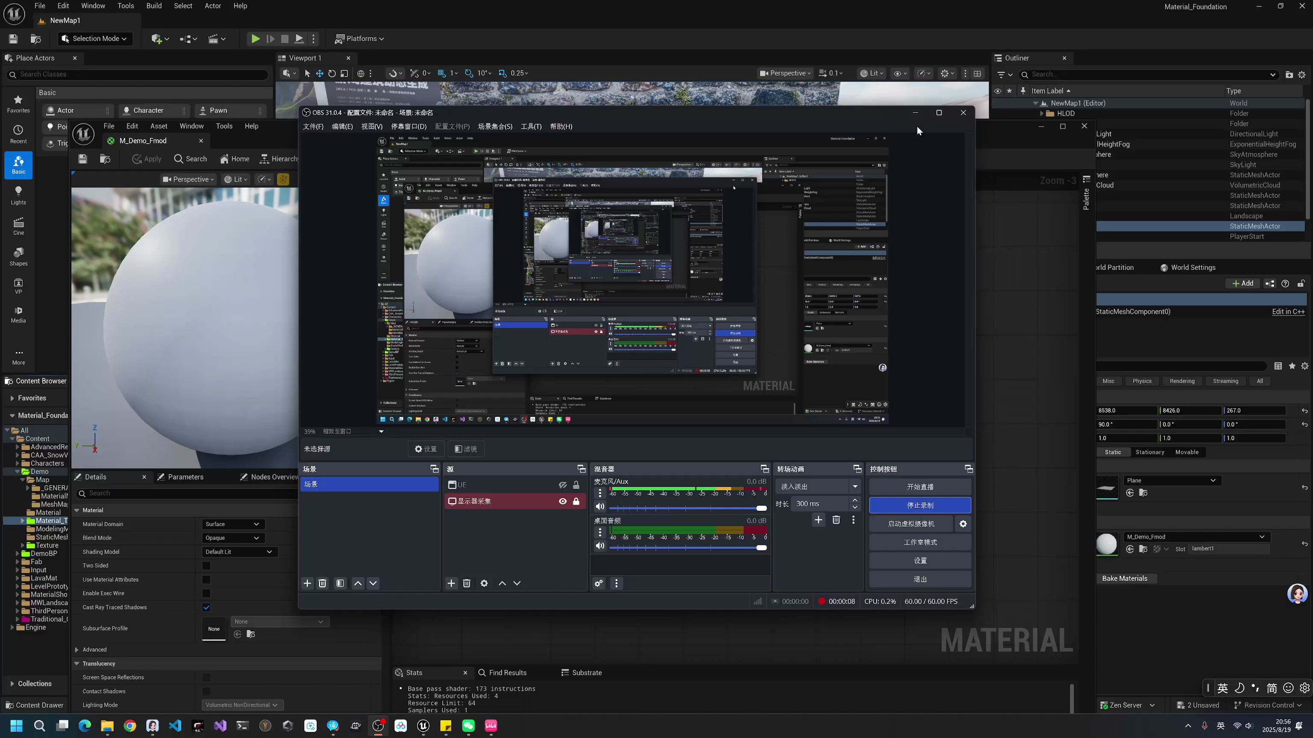Open the Build menu in Unreal
The image size is (1313, 738).
[x=154, y=6]
